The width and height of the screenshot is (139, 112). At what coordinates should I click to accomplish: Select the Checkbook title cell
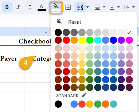coord(25,41)
